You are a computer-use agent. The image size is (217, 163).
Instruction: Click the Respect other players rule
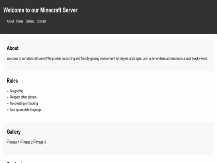[23, 97]
